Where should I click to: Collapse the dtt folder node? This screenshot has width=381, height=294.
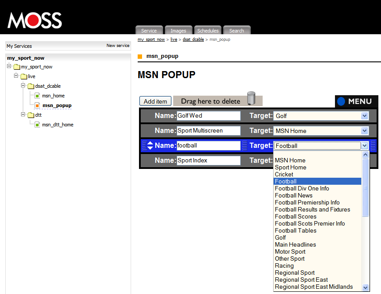(x=23, y=115)
